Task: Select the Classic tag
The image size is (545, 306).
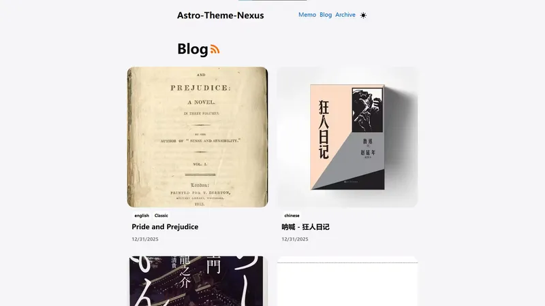Action: click(x=161, y=216)
